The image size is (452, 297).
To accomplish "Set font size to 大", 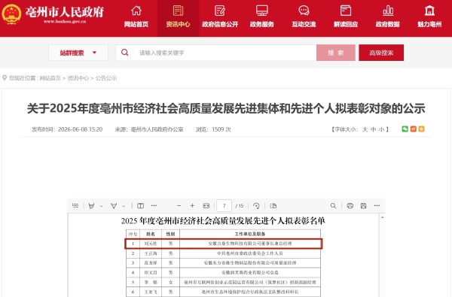I will [x=365, y=129].
